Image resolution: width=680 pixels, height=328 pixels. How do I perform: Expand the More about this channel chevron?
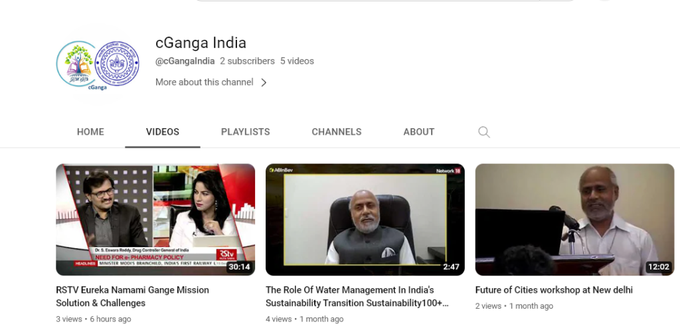point(264,82)
